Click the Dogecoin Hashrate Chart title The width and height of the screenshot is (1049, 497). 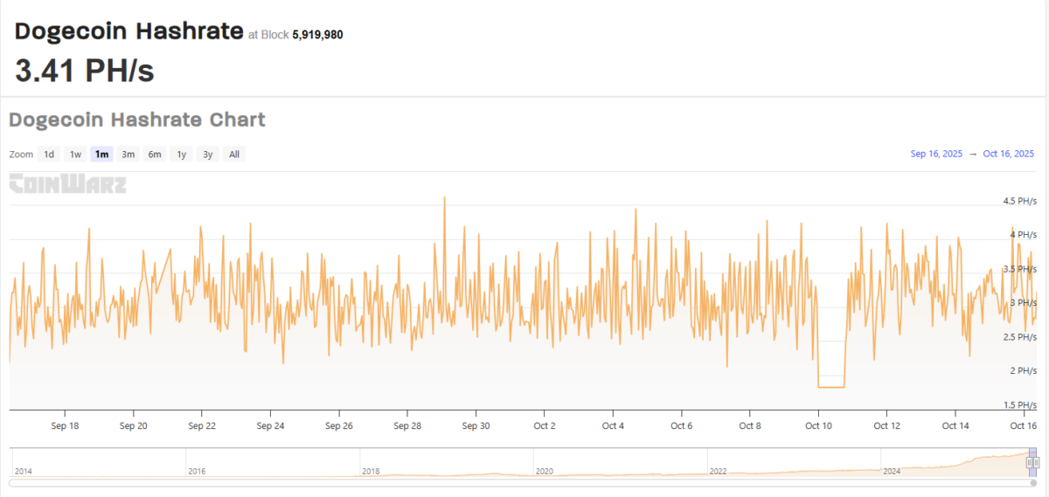[137, 120]
